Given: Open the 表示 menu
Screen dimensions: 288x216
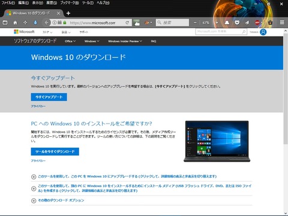Looking at the screenshot, I should tap(38, 3).
